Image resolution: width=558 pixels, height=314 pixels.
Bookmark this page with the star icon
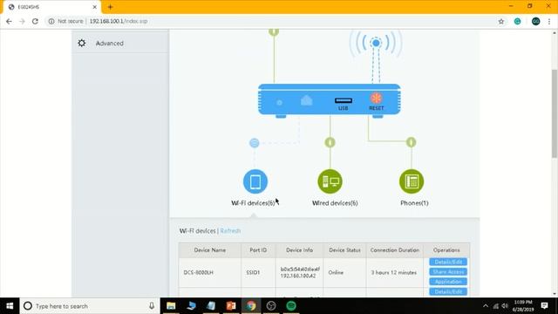(x=501, y=21)
